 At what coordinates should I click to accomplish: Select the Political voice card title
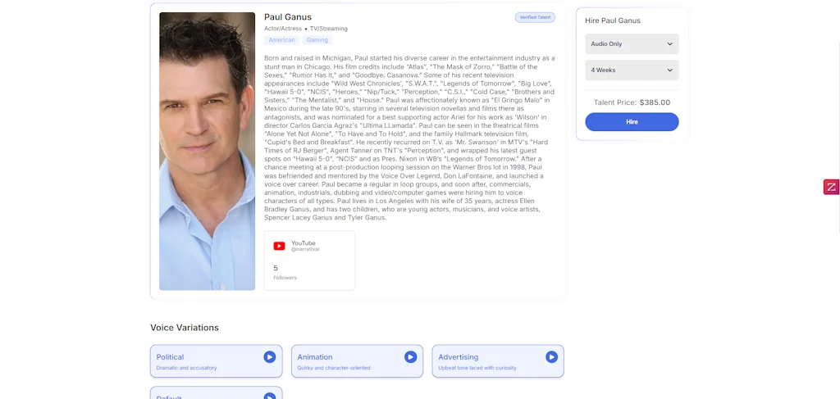170,356
